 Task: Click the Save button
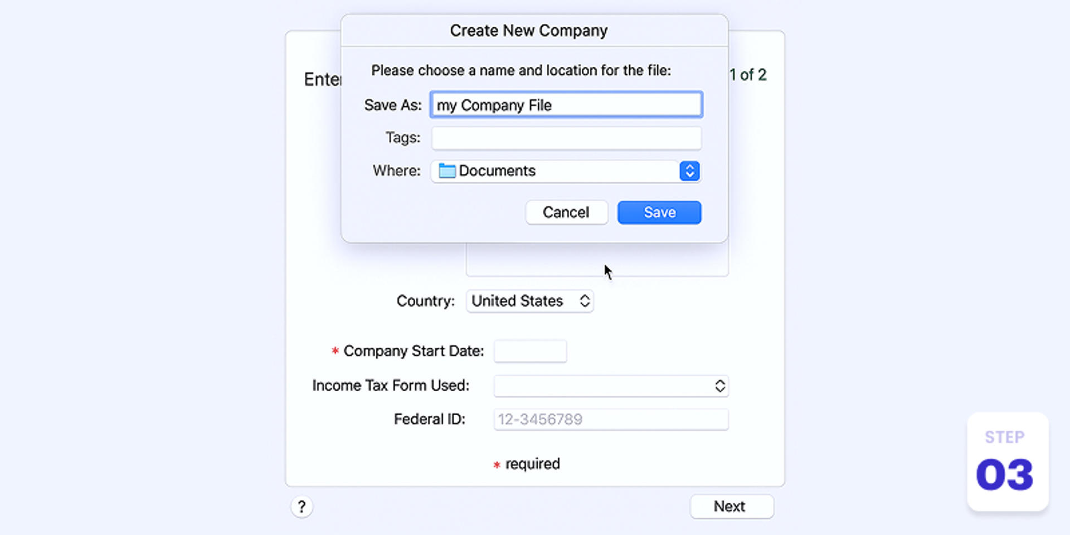(x=659, y=212)
